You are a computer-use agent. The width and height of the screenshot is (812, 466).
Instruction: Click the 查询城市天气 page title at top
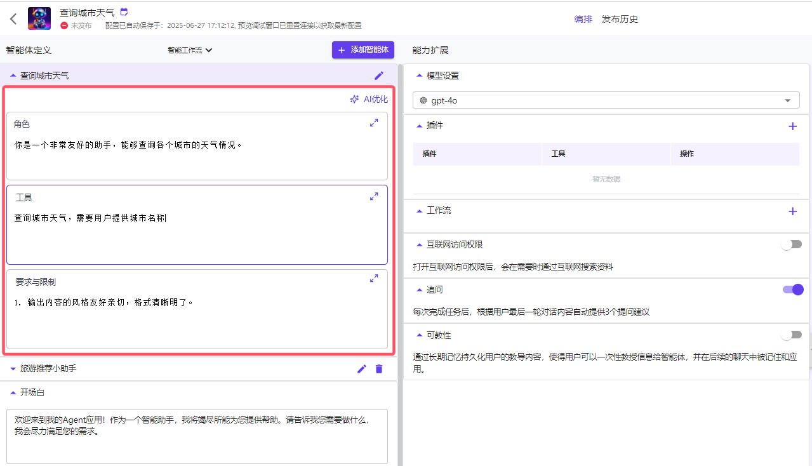[x=87, y=12]
